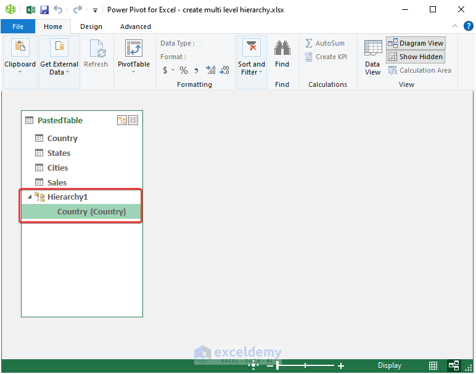Increase decimal places
The width and height of the screenshot is (476, 374).
(x=211, y=70)
